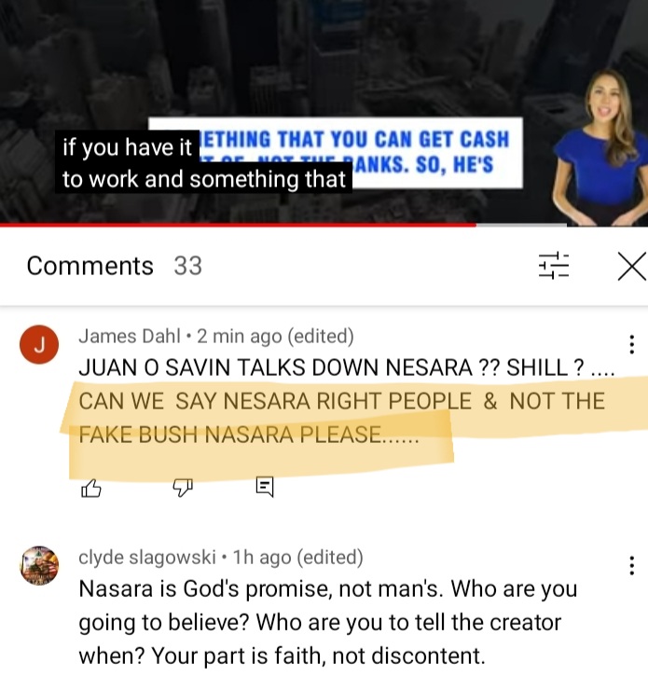
Task: Close the Comments panel
Action: pyautogui.click(x=632, y=267)
